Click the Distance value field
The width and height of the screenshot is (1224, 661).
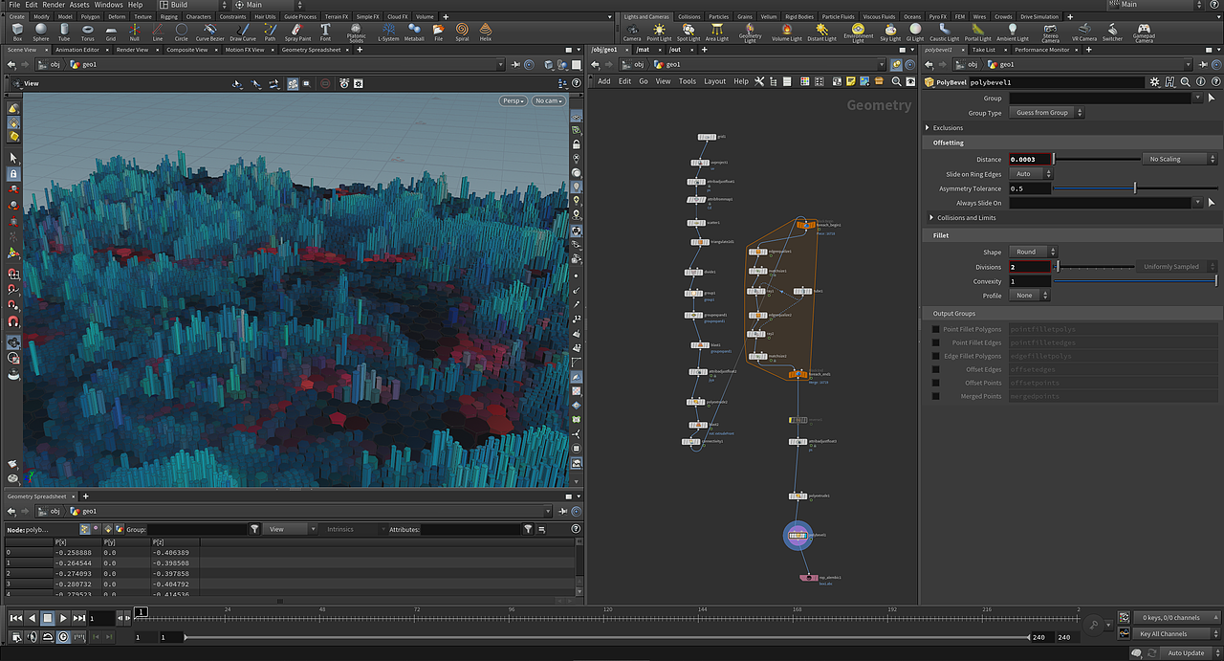1030,160
